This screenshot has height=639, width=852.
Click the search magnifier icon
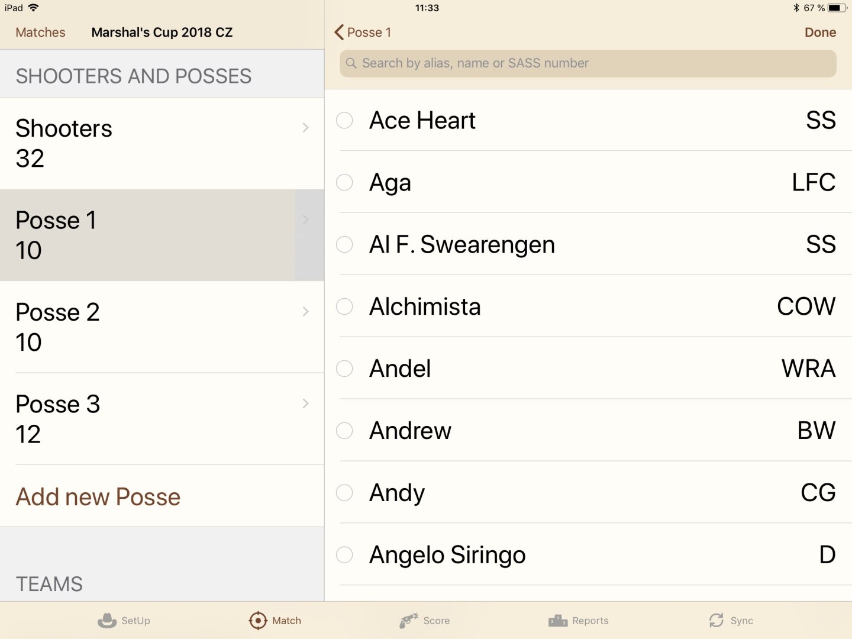[x=351, y=63]
